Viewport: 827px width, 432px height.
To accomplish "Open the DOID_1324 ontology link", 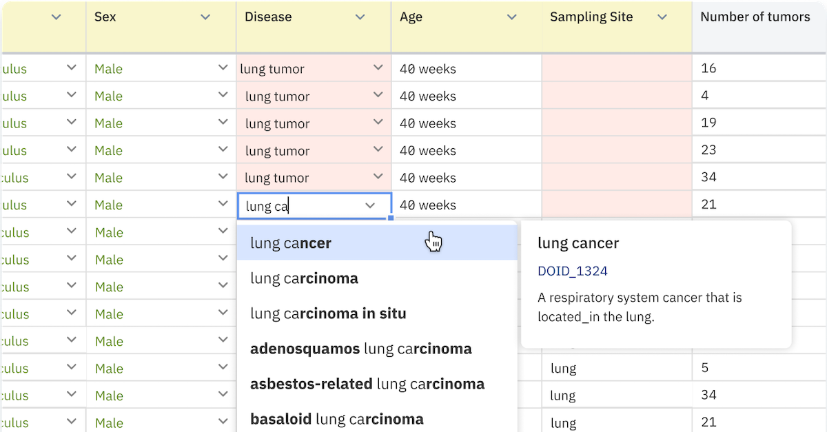I will coord(573,271).
